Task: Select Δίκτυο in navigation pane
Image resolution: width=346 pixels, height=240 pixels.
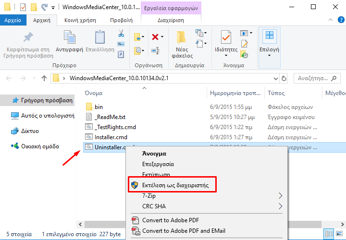Action: [25, 131]
